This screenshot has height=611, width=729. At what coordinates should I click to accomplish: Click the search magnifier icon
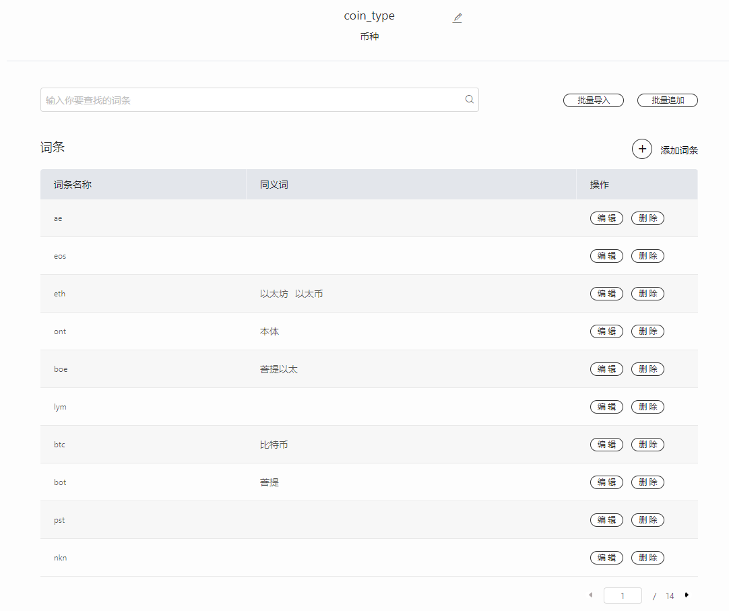(470, 99)
